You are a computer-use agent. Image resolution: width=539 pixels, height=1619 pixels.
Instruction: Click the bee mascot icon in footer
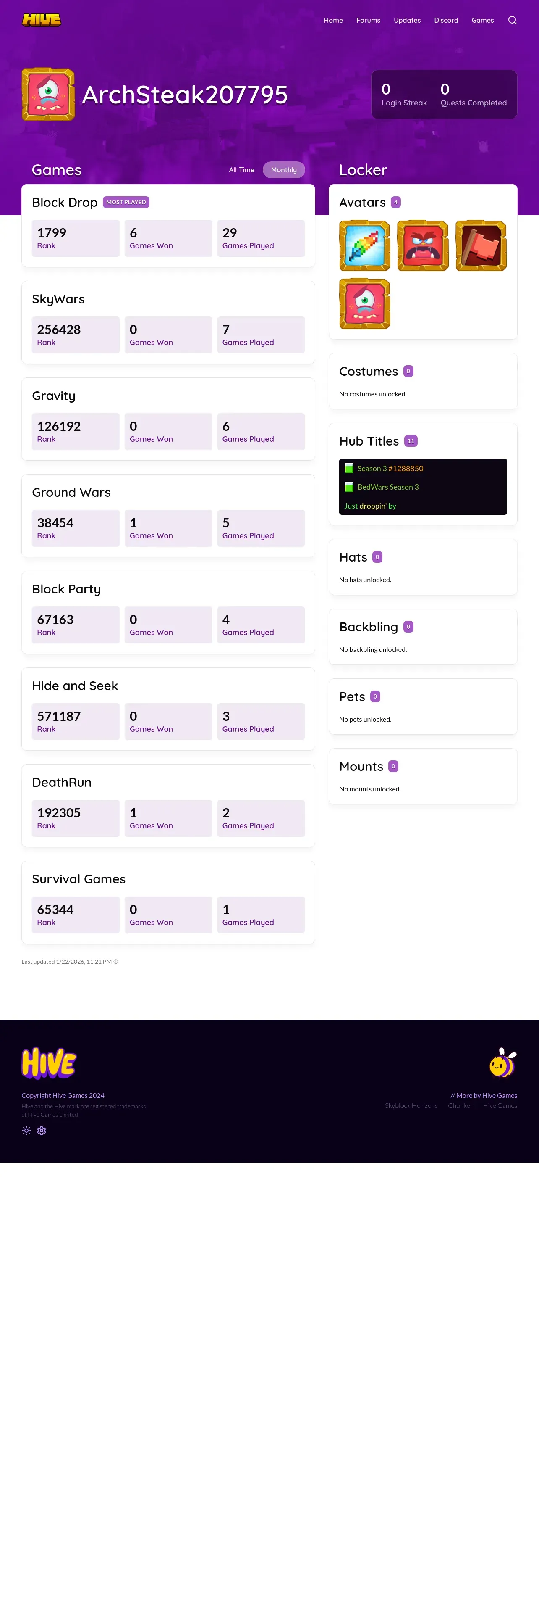[x=502, y=1062]
